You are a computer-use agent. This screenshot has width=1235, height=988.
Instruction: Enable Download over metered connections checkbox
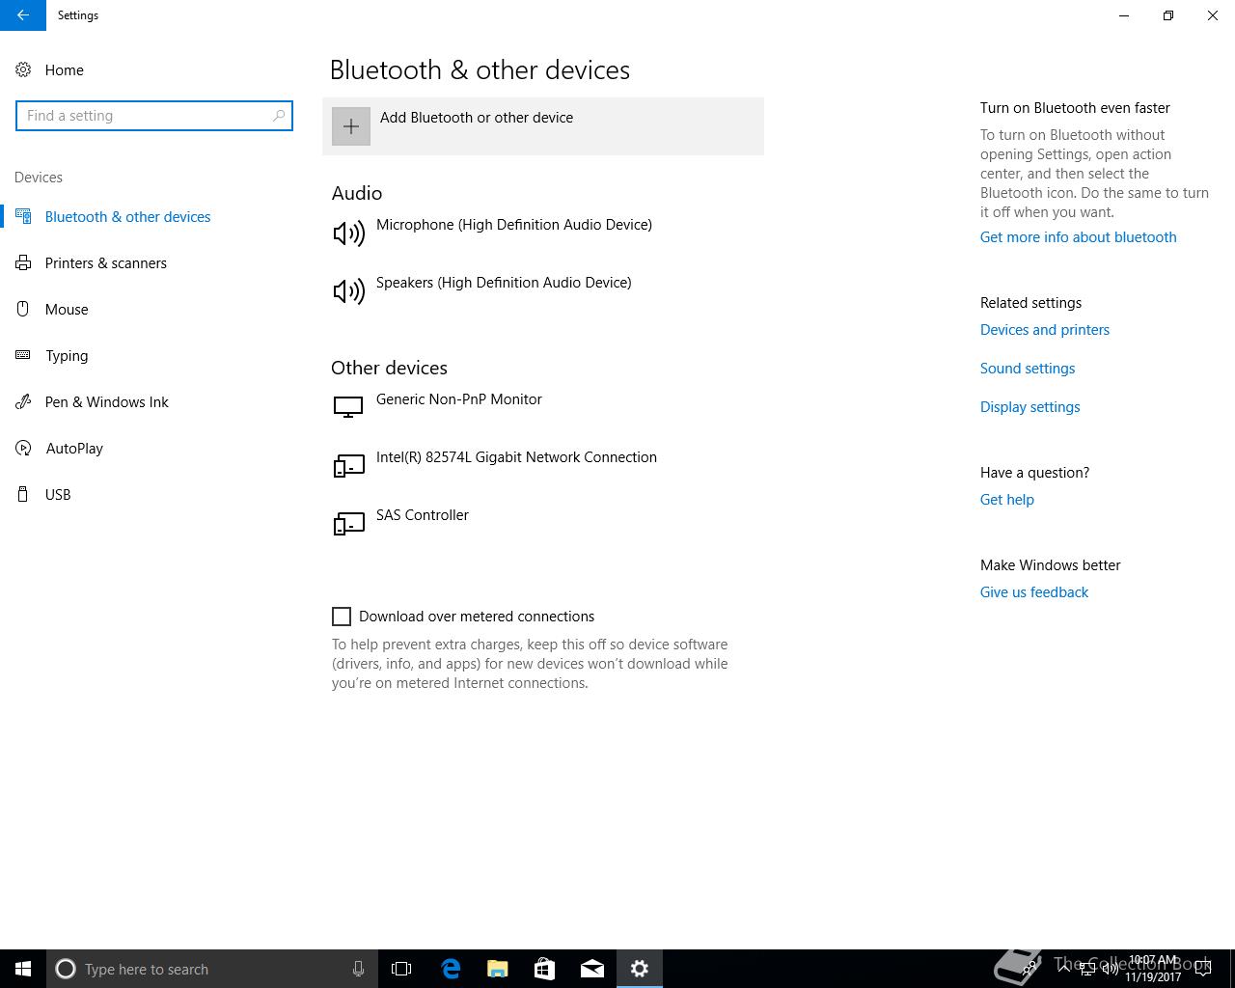(x=342, y=617)
